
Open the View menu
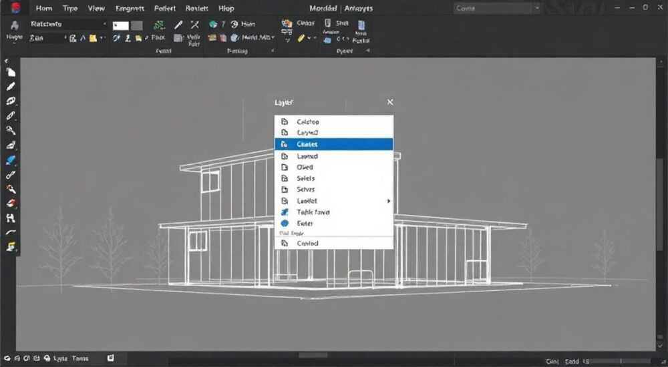coord(96,8)
